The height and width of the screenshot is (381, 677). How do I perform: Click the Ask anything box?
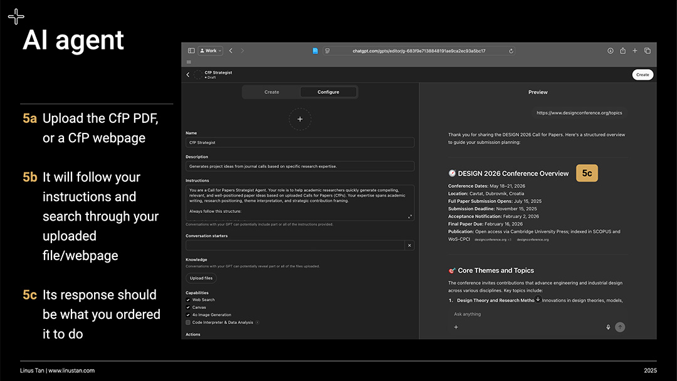pyautogui.click(x=467, y=314)
